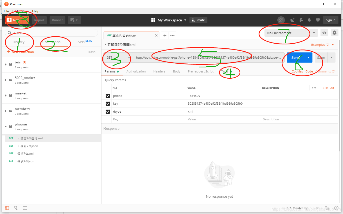
Task: Click the Sign In button
Action: pyautogui.click(x=330, y=20)
